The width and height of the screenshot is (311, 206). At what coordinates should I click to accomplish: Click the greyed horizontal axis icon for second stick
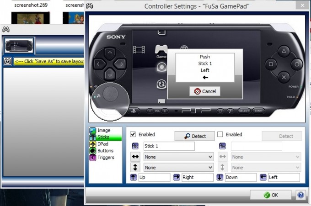point(223,157)
